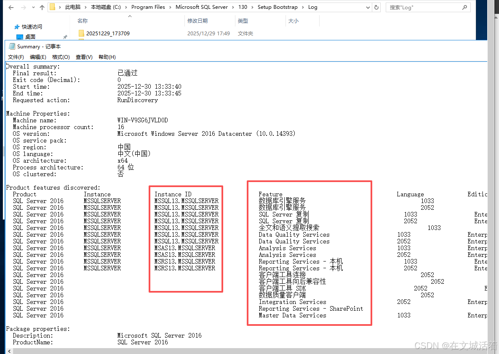The width and height of the screenshot is (499, 354).
Task: Click Description value Microsoft SQL Server 2016
Action: 160,336
